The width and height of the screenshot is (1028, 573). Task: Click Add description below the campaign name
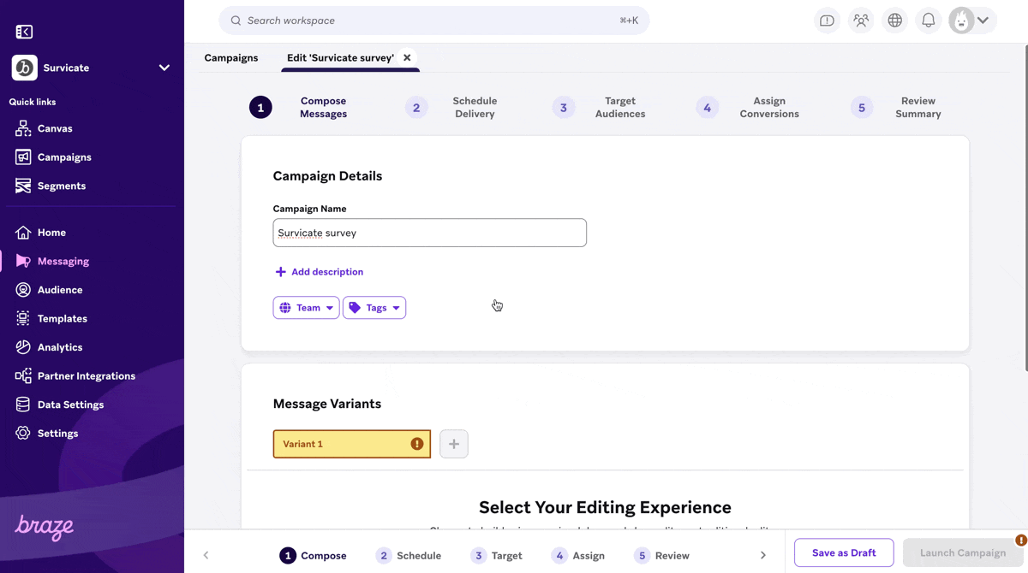coord(319,271)
